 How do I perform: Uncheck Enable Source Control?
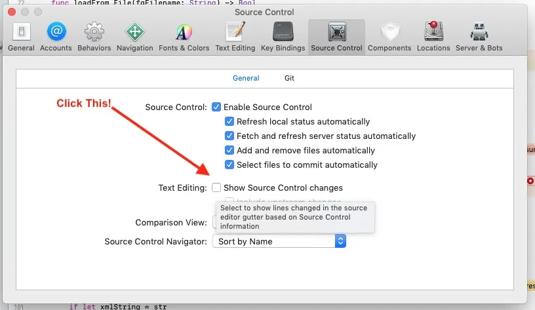pos(216,107)
